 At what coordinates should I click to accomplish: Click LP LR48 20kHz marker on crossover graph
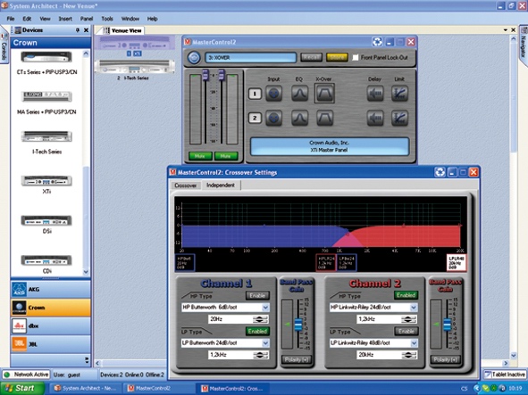pos(457,262)
